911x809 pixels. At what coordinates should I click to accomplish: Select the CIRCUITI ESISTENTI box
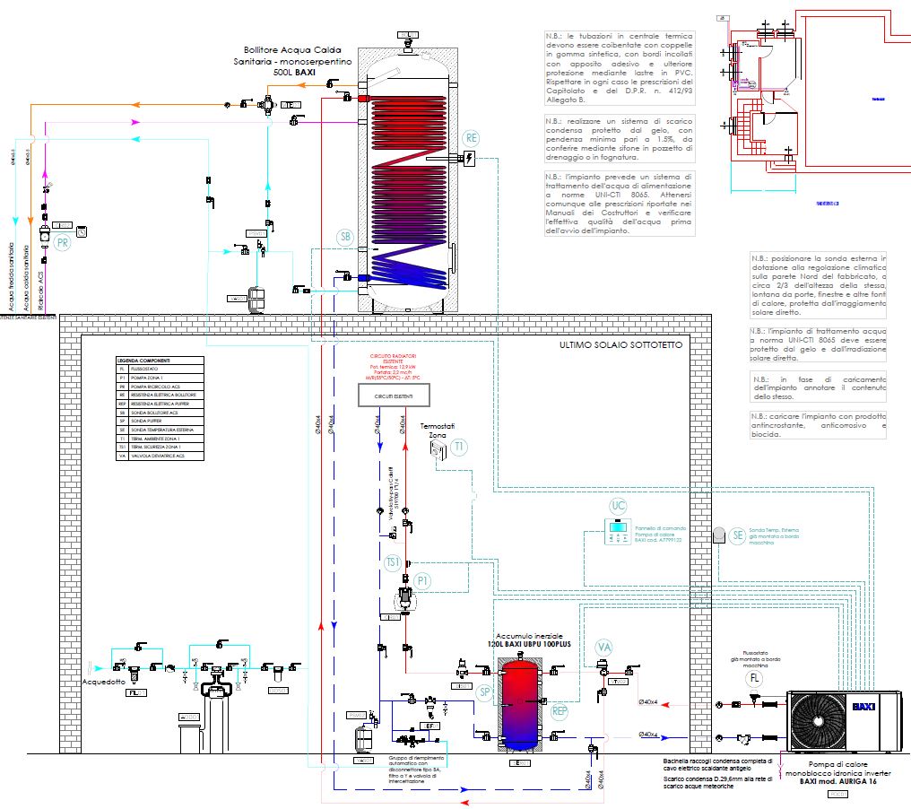tap(392, 395)
